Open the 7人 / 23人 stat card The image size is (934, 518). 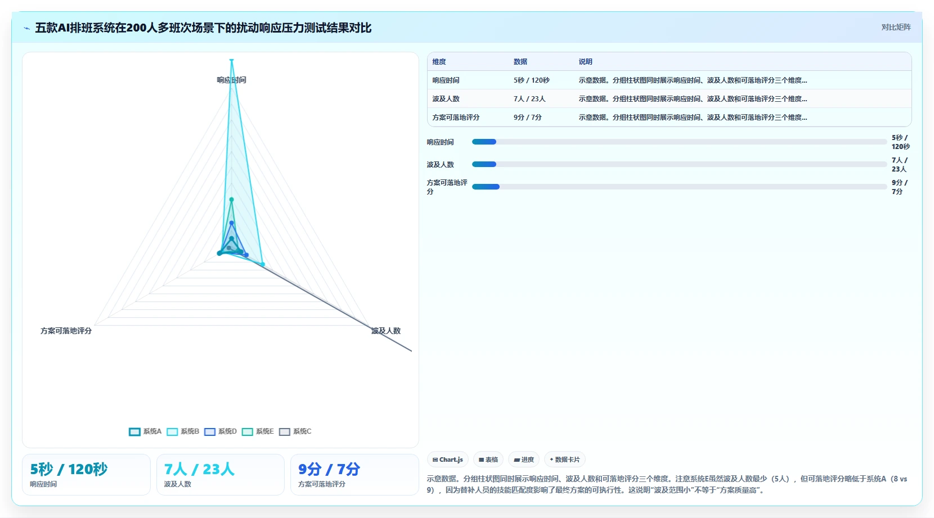click(220, 475)
